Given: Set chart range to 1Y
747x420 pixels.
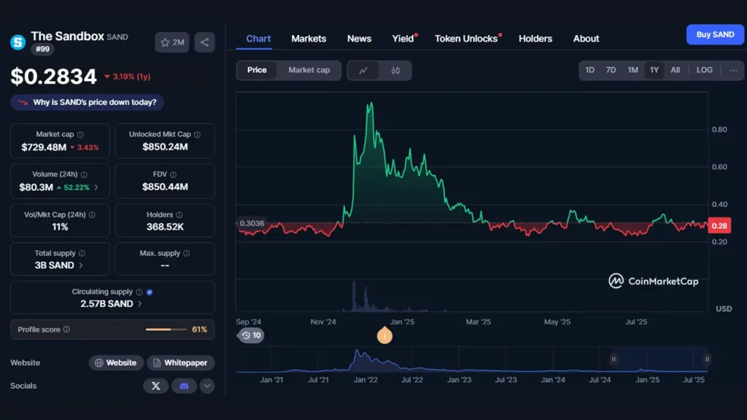Looking at the screenshot, I should coord(654,70).
